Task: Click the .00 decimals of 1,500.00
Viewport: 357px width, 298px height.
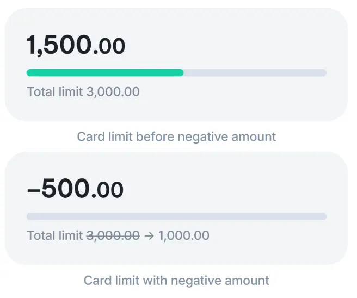Action: click(109, 47)
